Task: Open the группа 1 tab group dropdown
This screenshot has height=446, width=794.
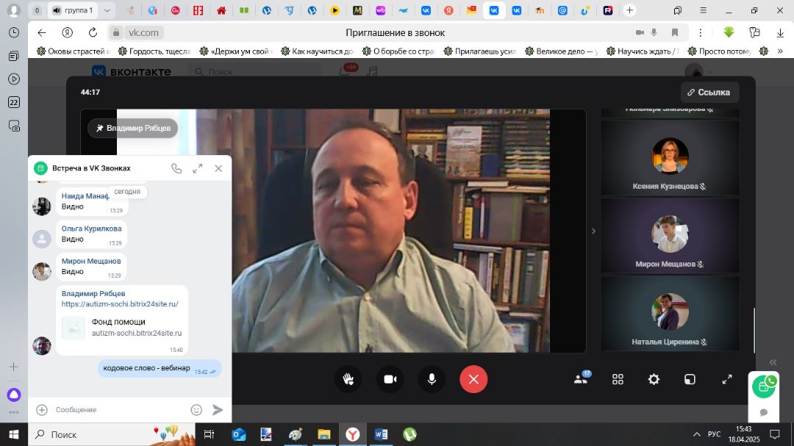Action: click(x=107, y=10)
